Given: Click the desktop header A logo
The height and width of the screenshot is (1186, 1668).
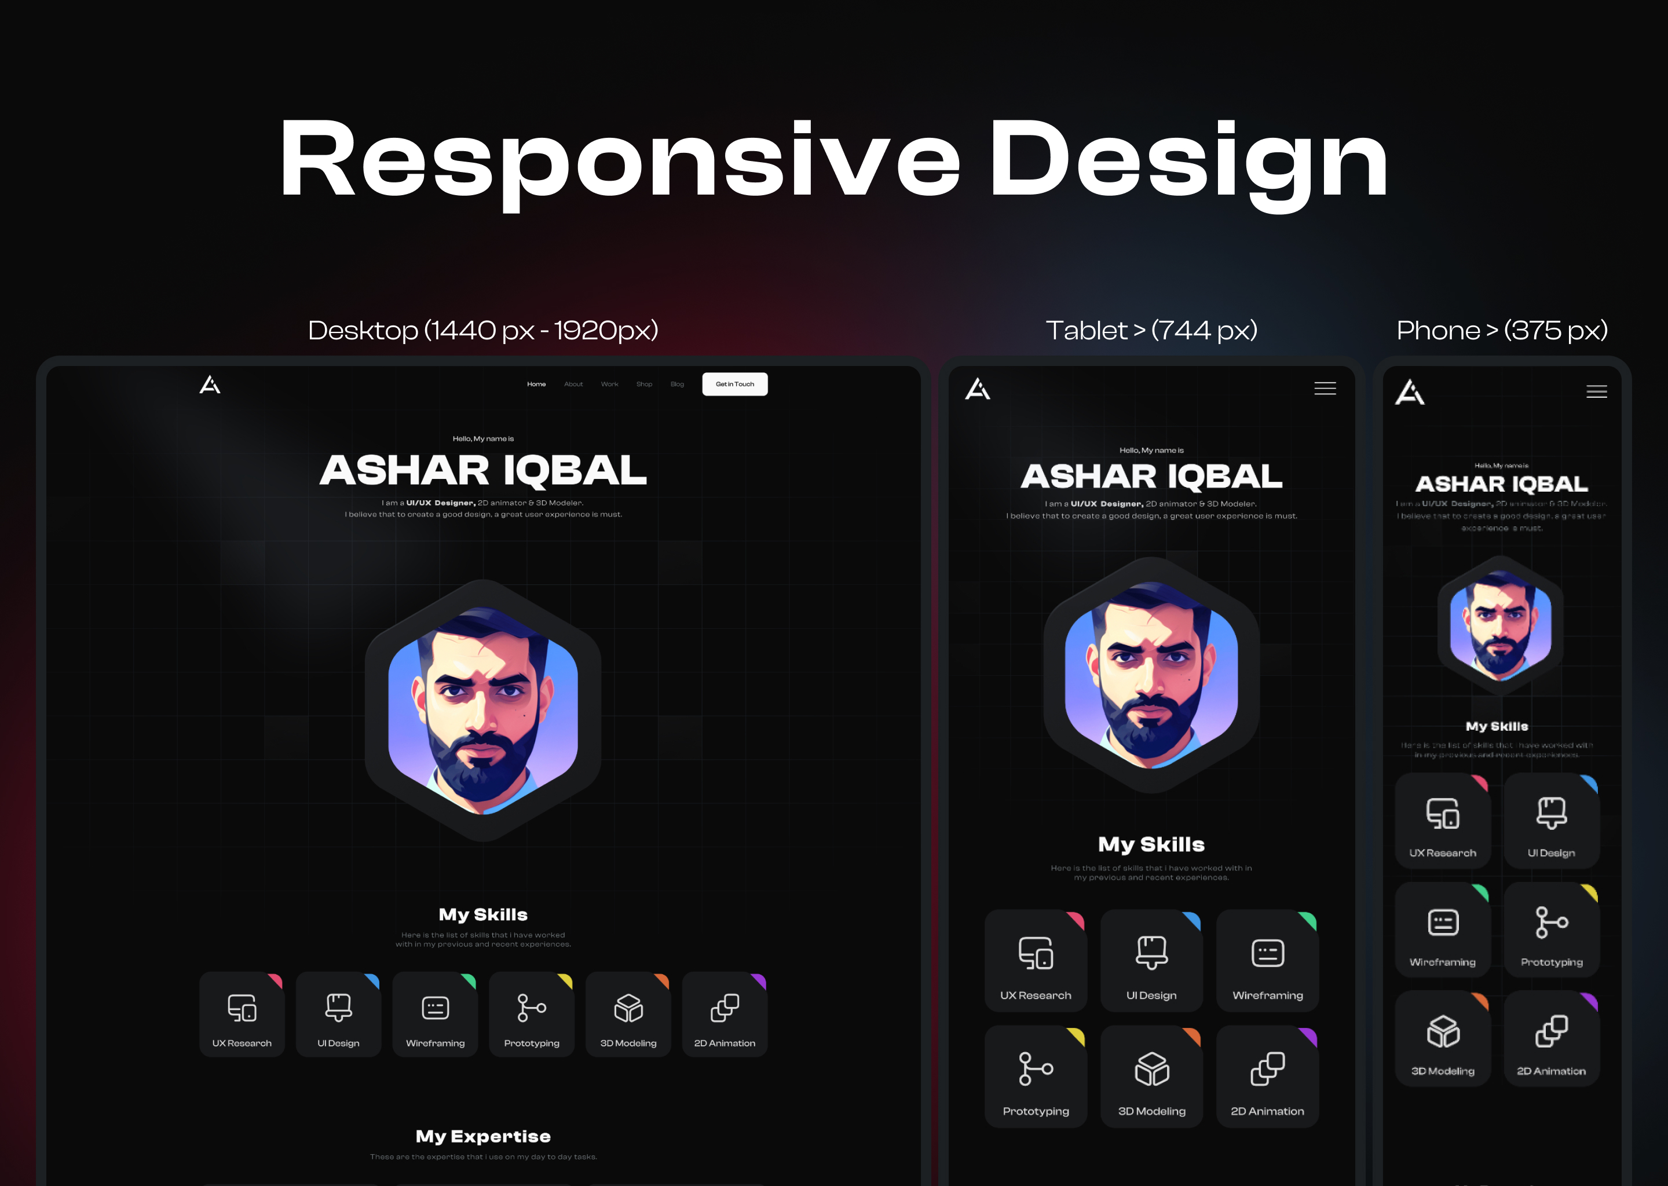Looking at the screenshot, I should tap(210, 384).
